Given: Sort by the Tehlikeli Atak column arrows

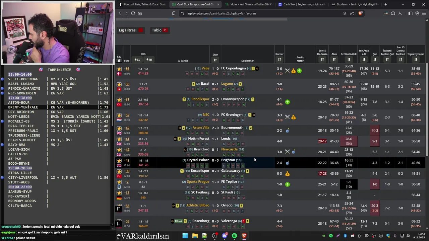Looking at the screenshot, I should pos(349,60).
